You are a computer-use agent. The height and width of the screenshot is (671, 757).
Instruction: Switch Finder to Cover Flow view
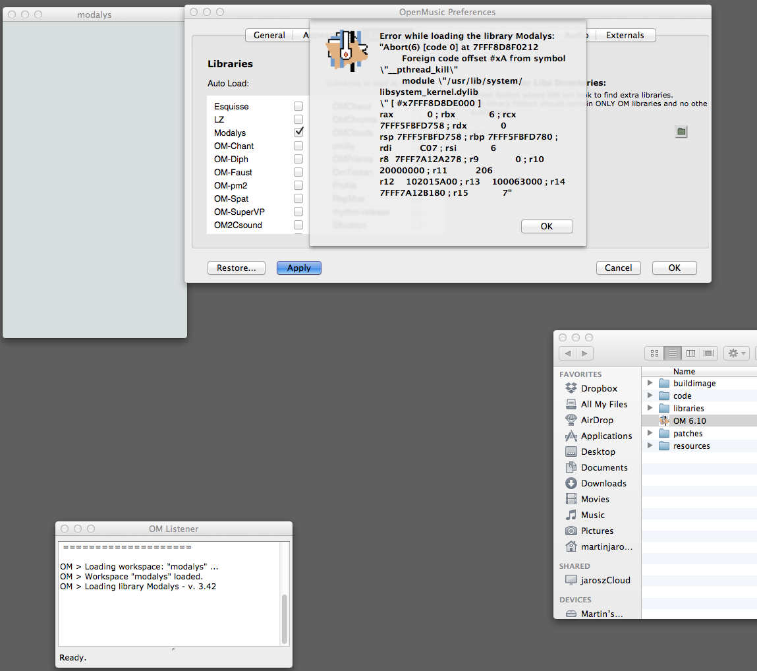708,353
